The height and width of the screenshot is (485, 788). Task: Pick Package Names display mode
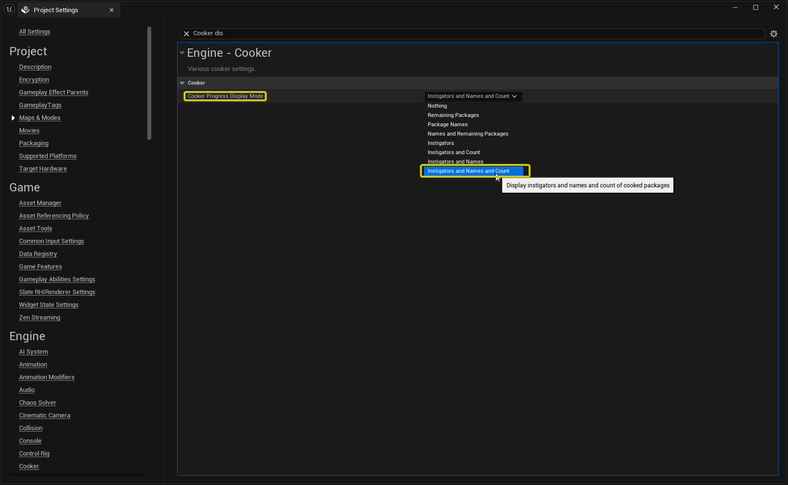click(447, 125)
